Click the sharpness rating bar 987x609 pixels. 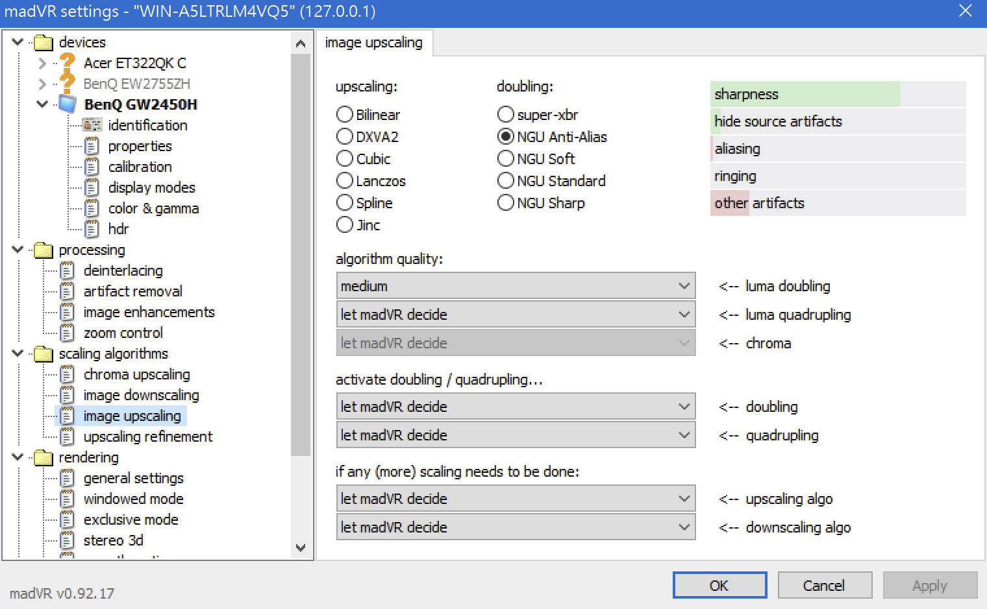(x=838, y=94)
